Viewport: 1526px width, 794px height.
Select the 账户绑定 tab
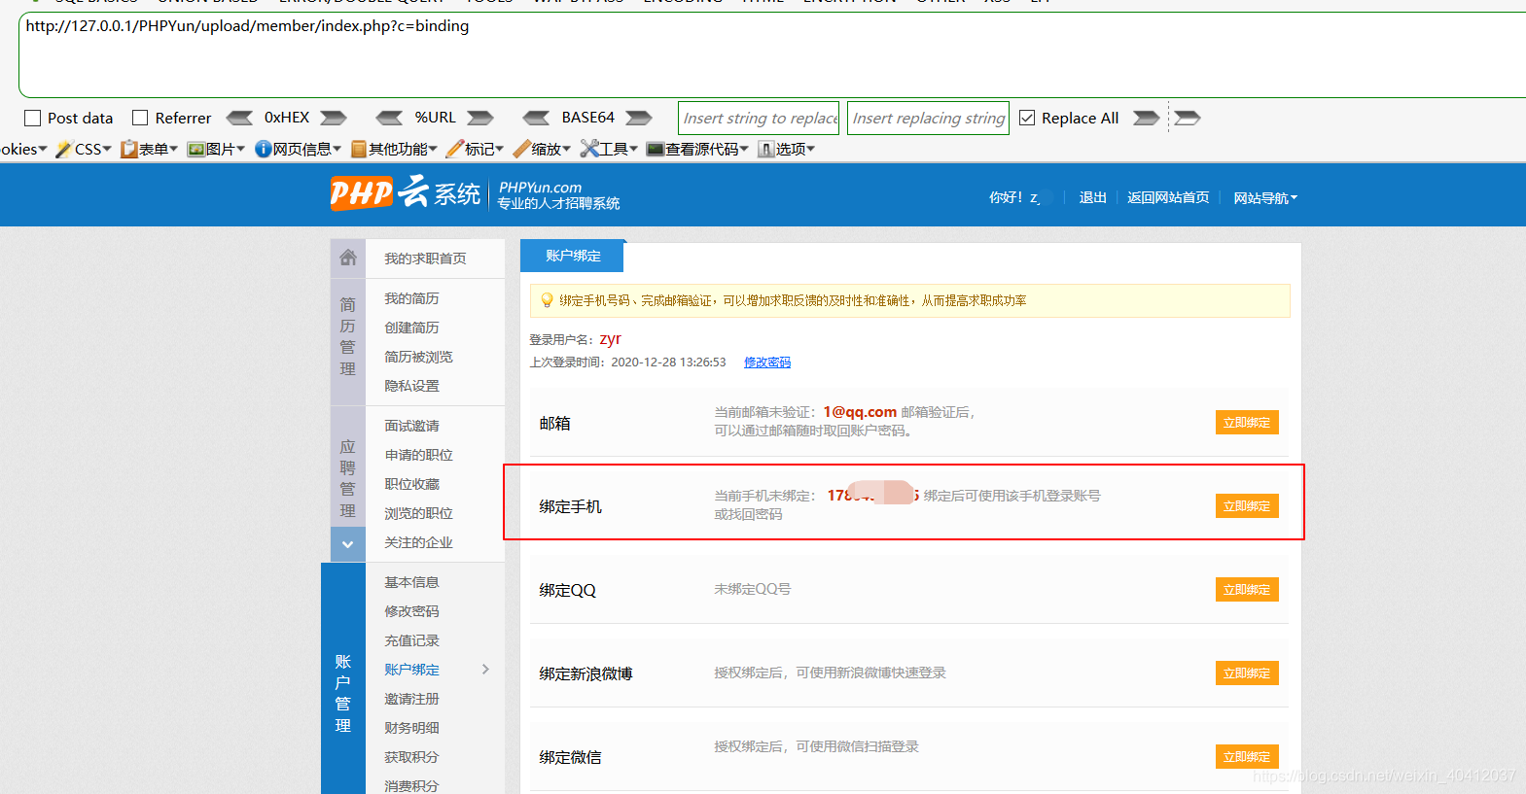click(572, 256)
